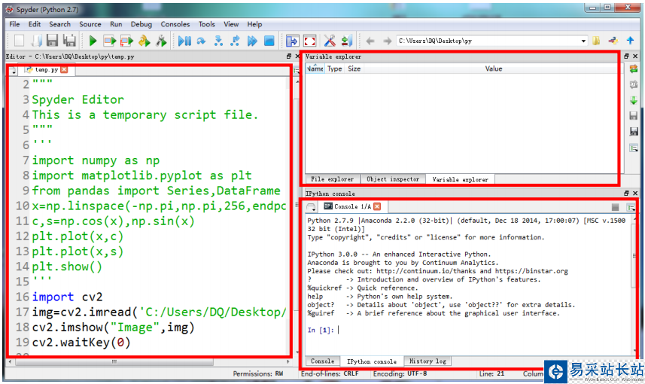Screen dimensions: 645x384
Task: Select the IPython console tab
Action: pyautogui.click(x=372, y=361)
